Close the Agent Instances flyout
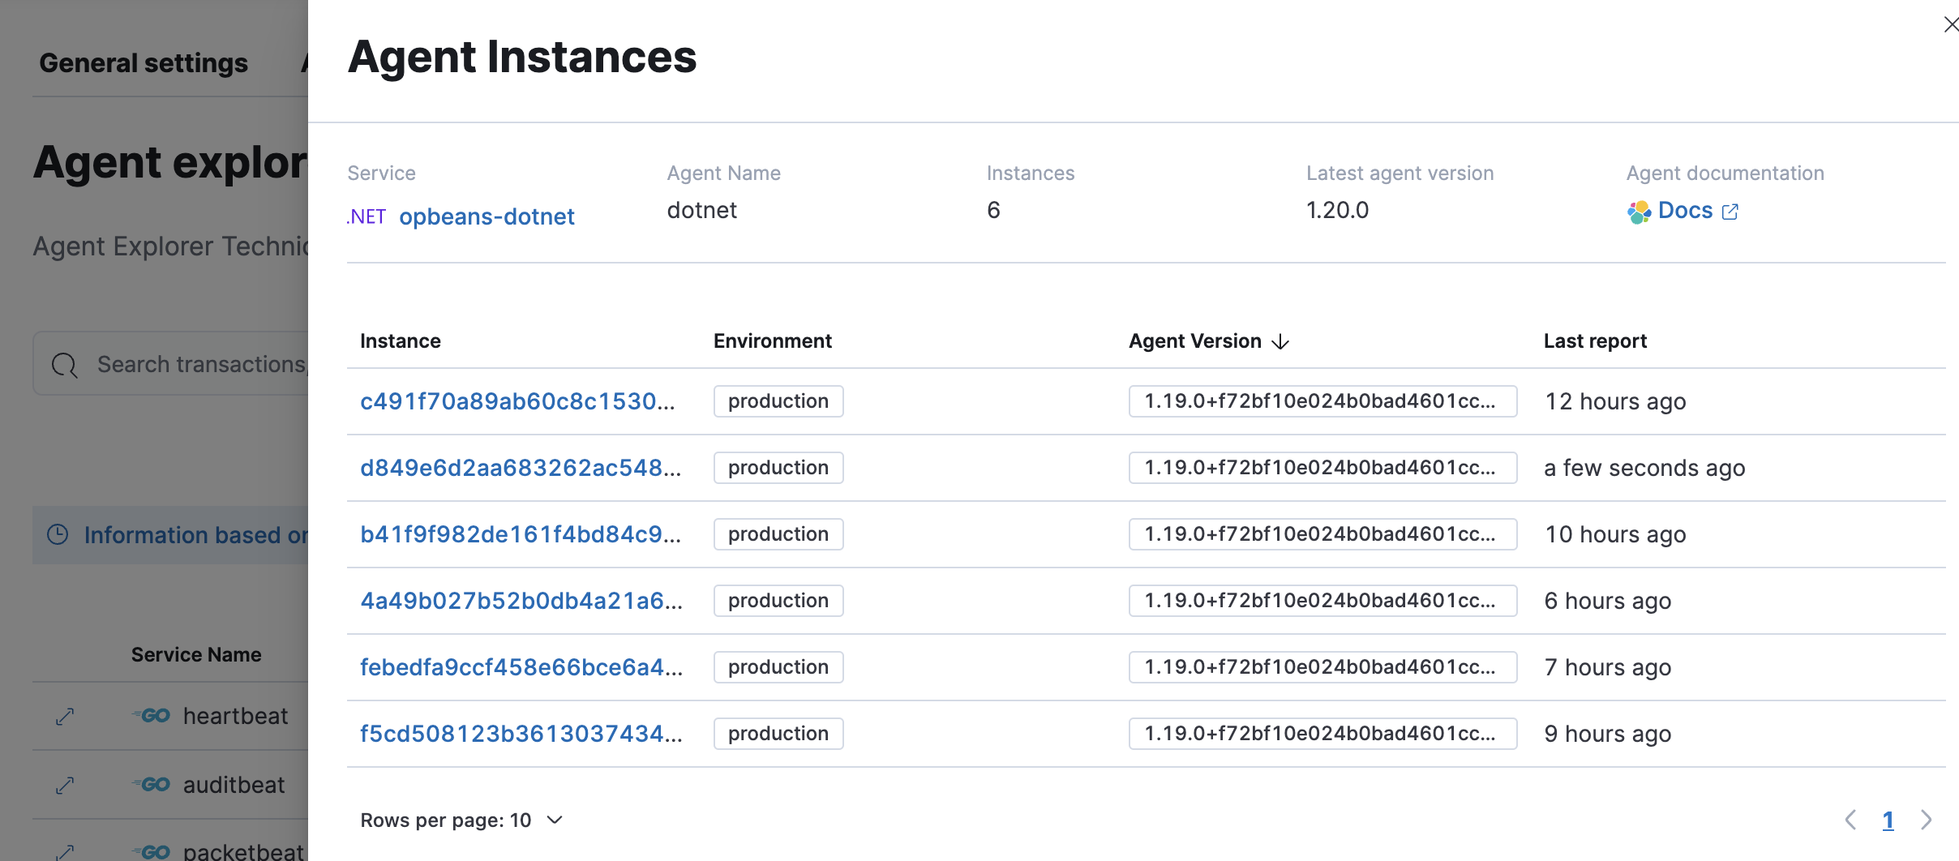This screenshot has width=1959, height=861. pyautogui.click(x=1949, y=24)
